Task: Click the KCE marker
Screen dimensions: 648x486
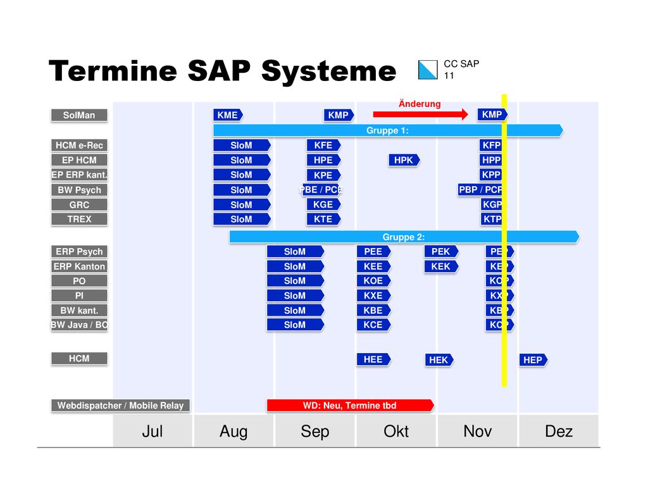Action: pos(373,325)
